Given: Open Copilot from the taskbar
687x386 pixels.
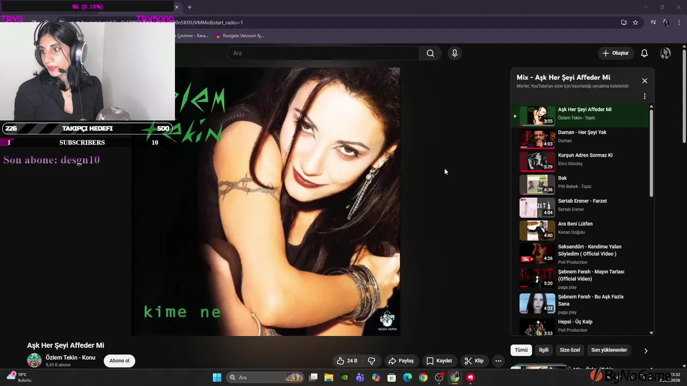Looking at the screenshot, I should point(376,377).
